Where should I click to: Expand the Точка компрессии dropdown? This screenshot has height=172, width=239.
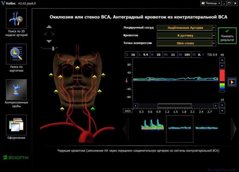click(214, 43)
